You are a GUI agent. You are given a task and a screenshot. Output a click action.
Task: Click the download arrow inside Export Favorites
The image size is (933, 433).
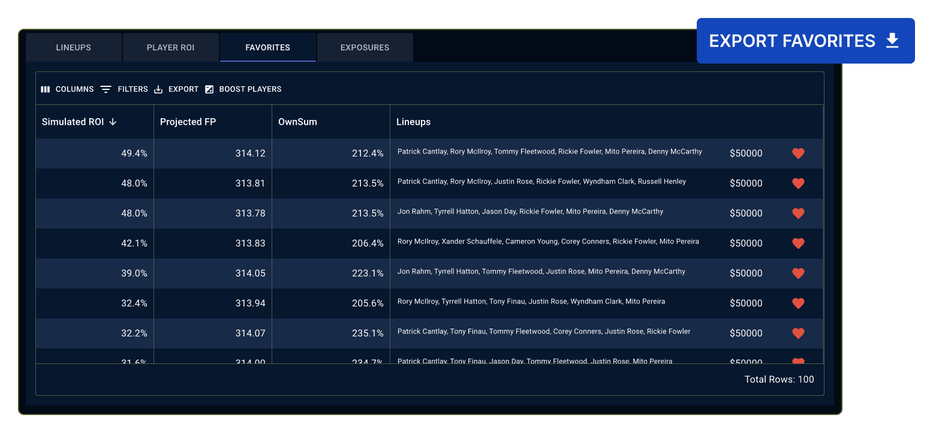893,40
